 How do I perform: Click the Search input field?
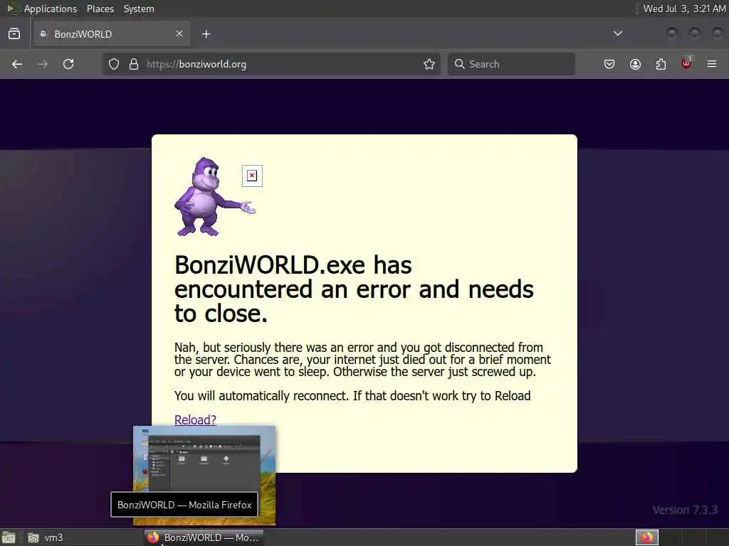click(511, 64)
